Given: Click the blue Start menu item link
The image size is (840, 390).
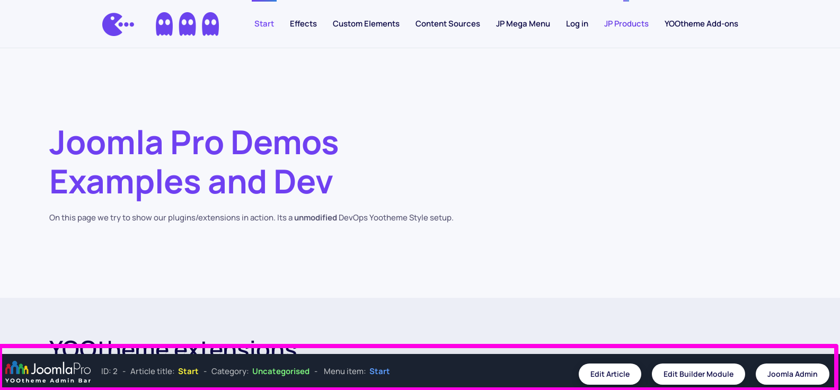Looking at the screenshot, I should pos(379,371).
